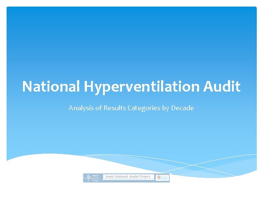Screen dimensions: 263x197
Task: Click the BSCN waveform logo in footer banner
Action: pyautogui.click(x=92, y=178)
